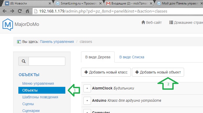Switch to the SmartLiving.ru browser tab

pos(78,3)
